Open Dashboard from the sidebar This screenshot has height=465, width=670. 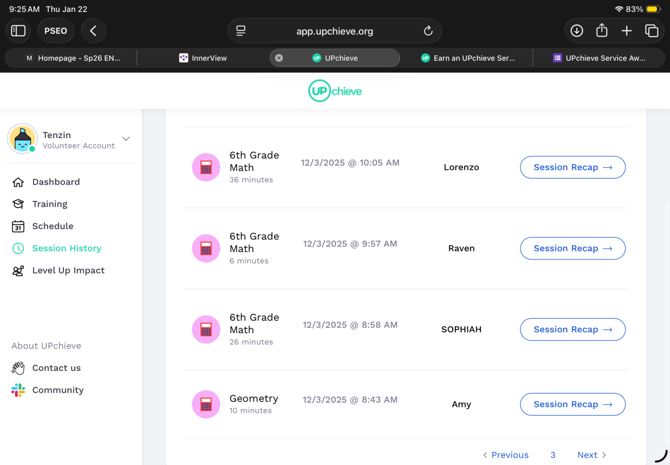(x=56, y=182)
